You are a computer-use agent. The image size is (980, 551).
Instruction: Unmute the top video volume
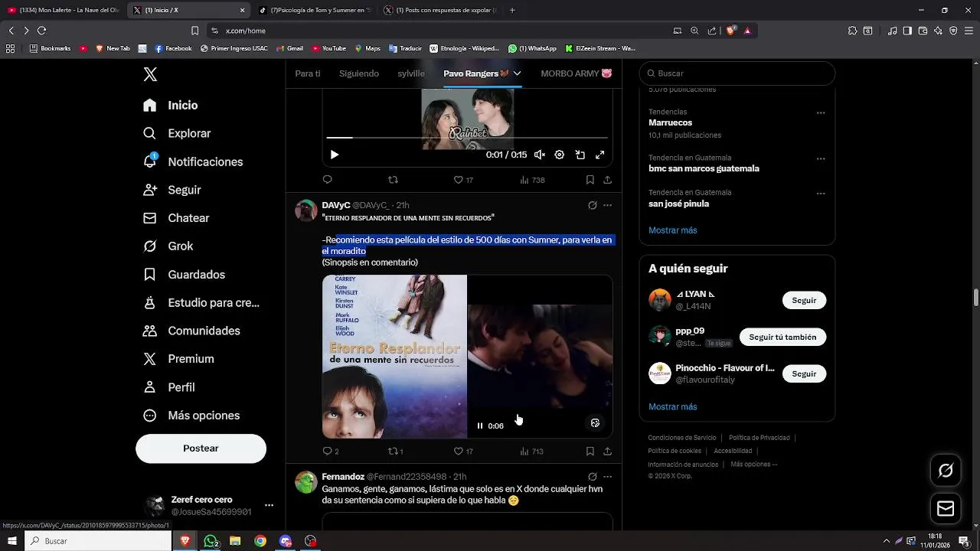[540, 155]
